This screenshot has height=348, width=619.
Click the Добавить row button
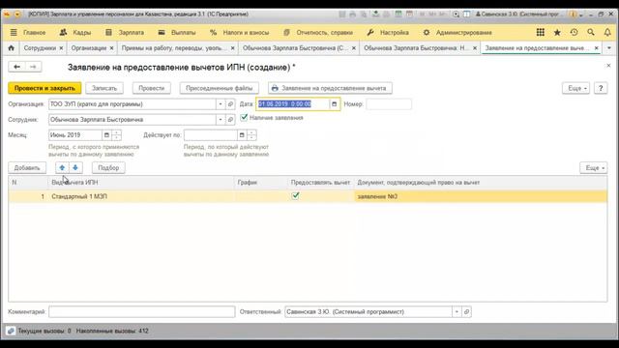[x=27, y=167]
